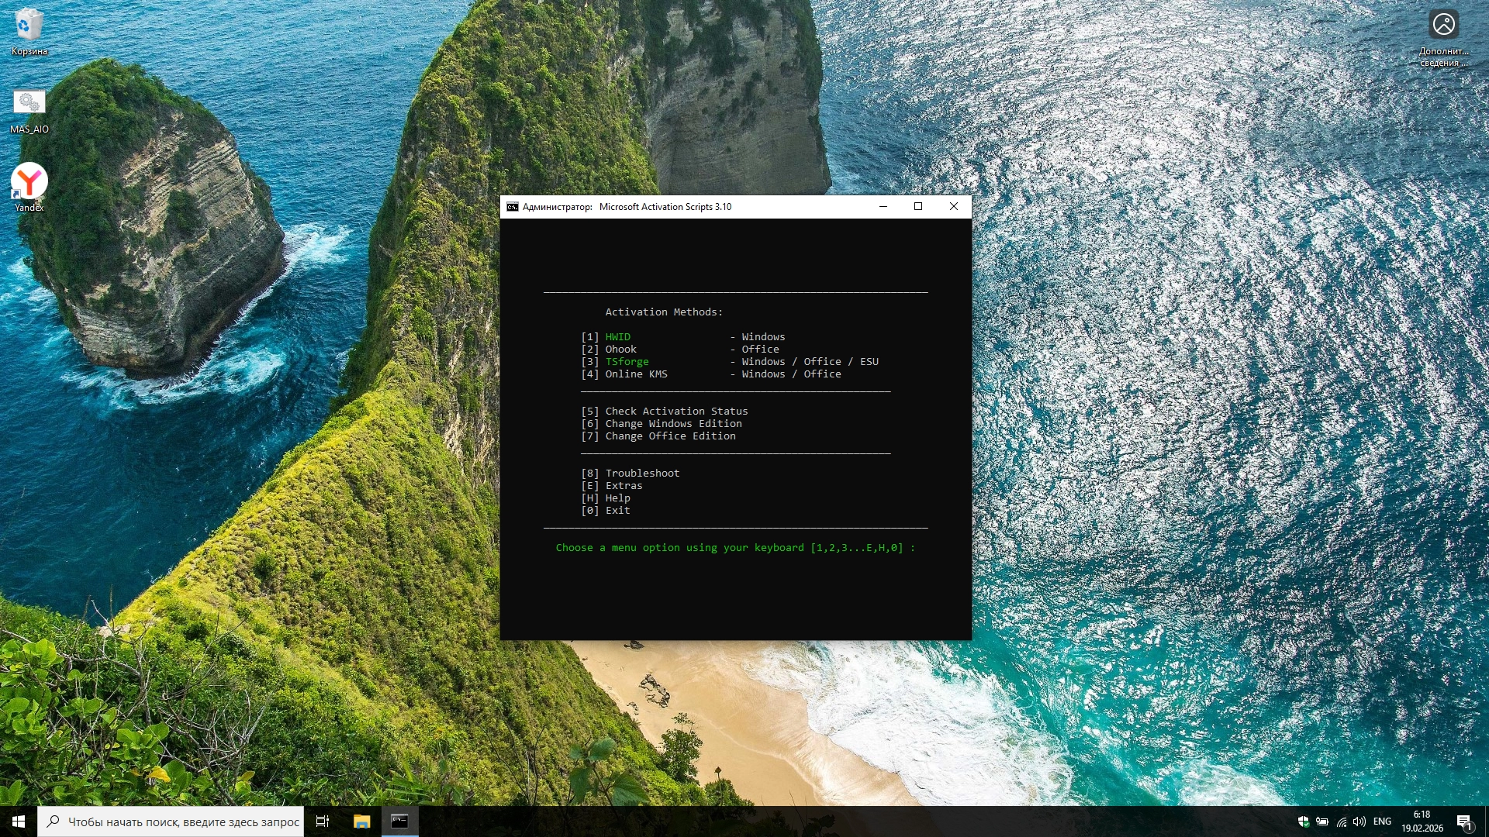Open Wi-Fi network tray icon
This screenshot has height=837, width=1489.
tap(1341, 821)
